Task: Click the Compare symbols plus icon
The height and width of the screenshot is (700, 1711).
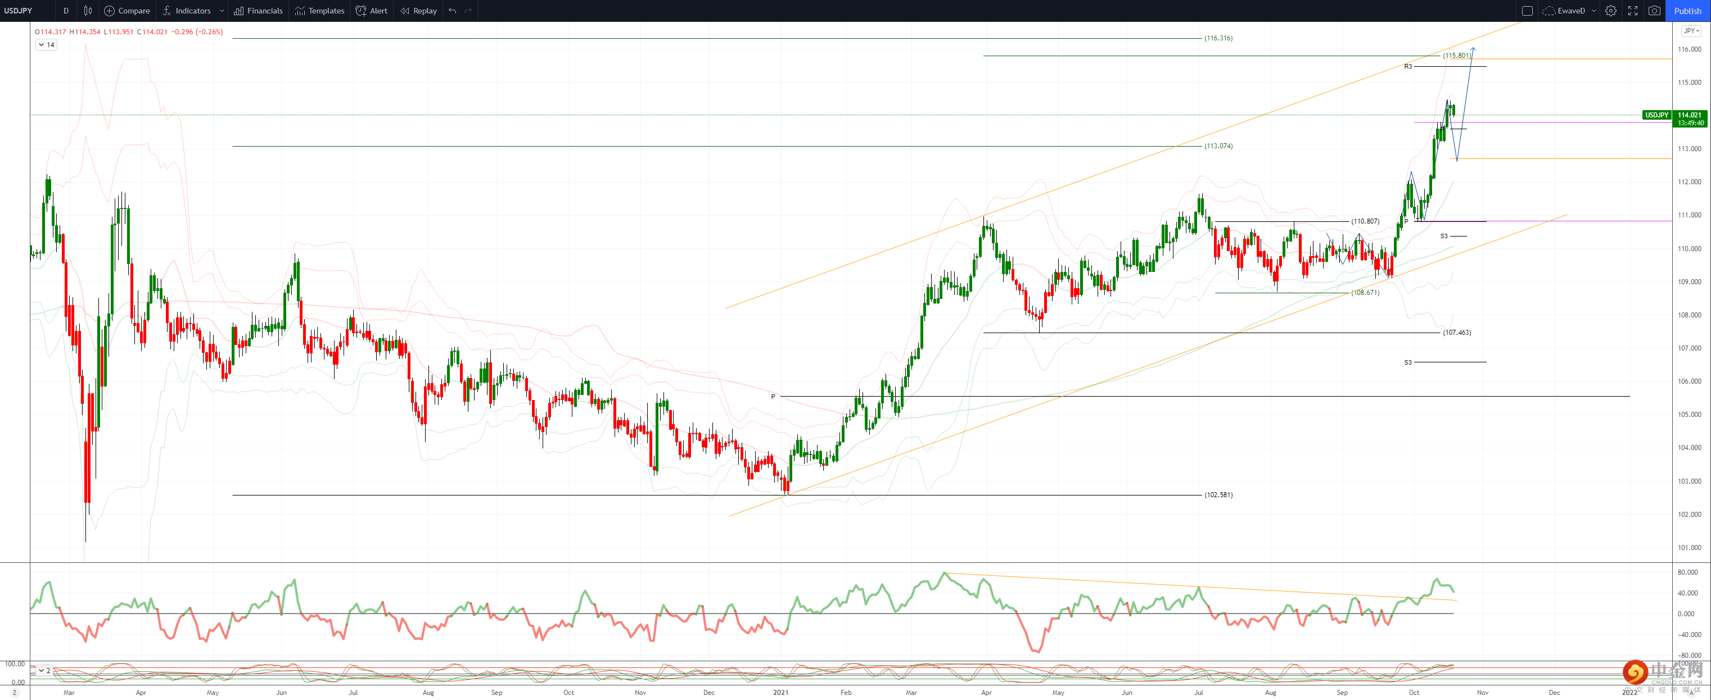Action: coord(110,11)
